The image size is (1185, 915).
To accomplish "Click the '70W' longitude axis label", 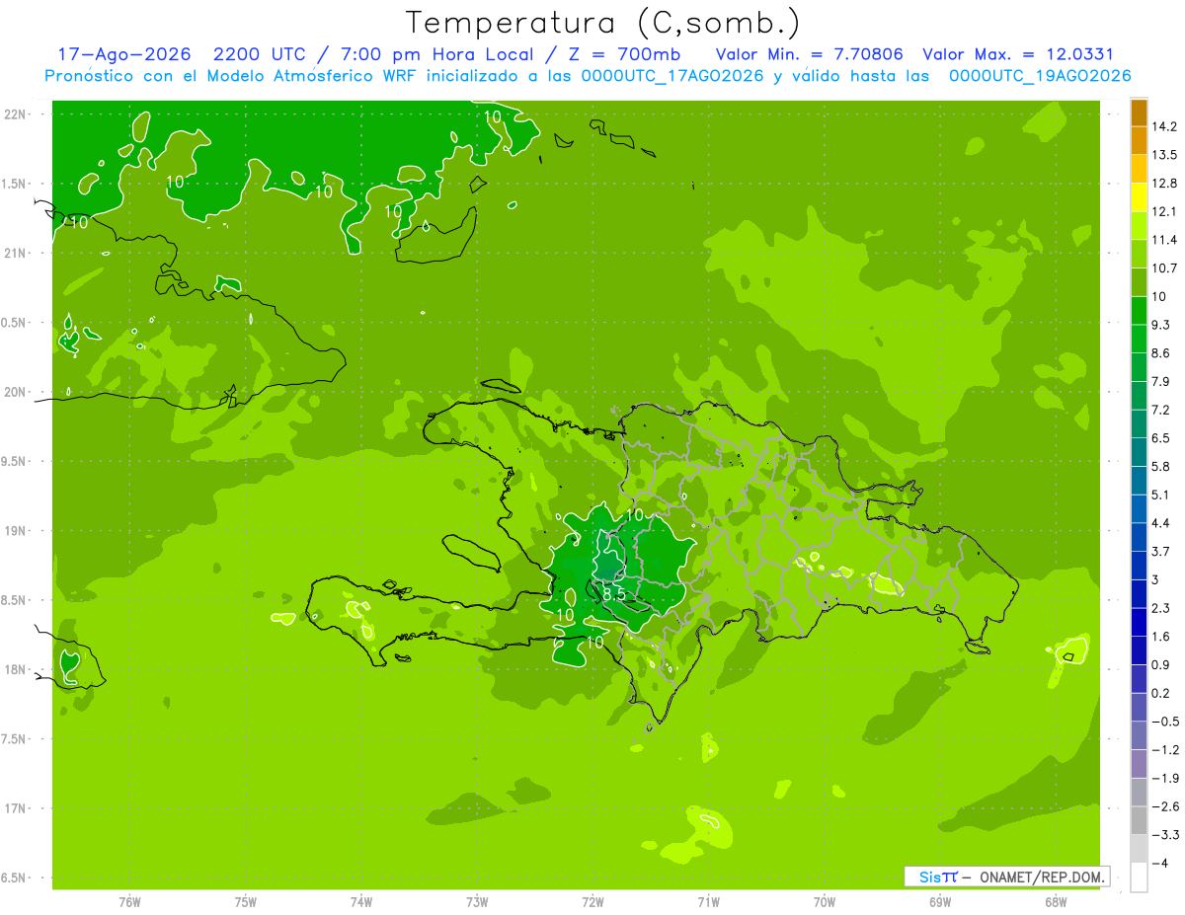I will (x=824, y=902).
